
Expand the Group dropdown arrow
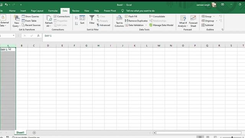[x=214, y=16]
